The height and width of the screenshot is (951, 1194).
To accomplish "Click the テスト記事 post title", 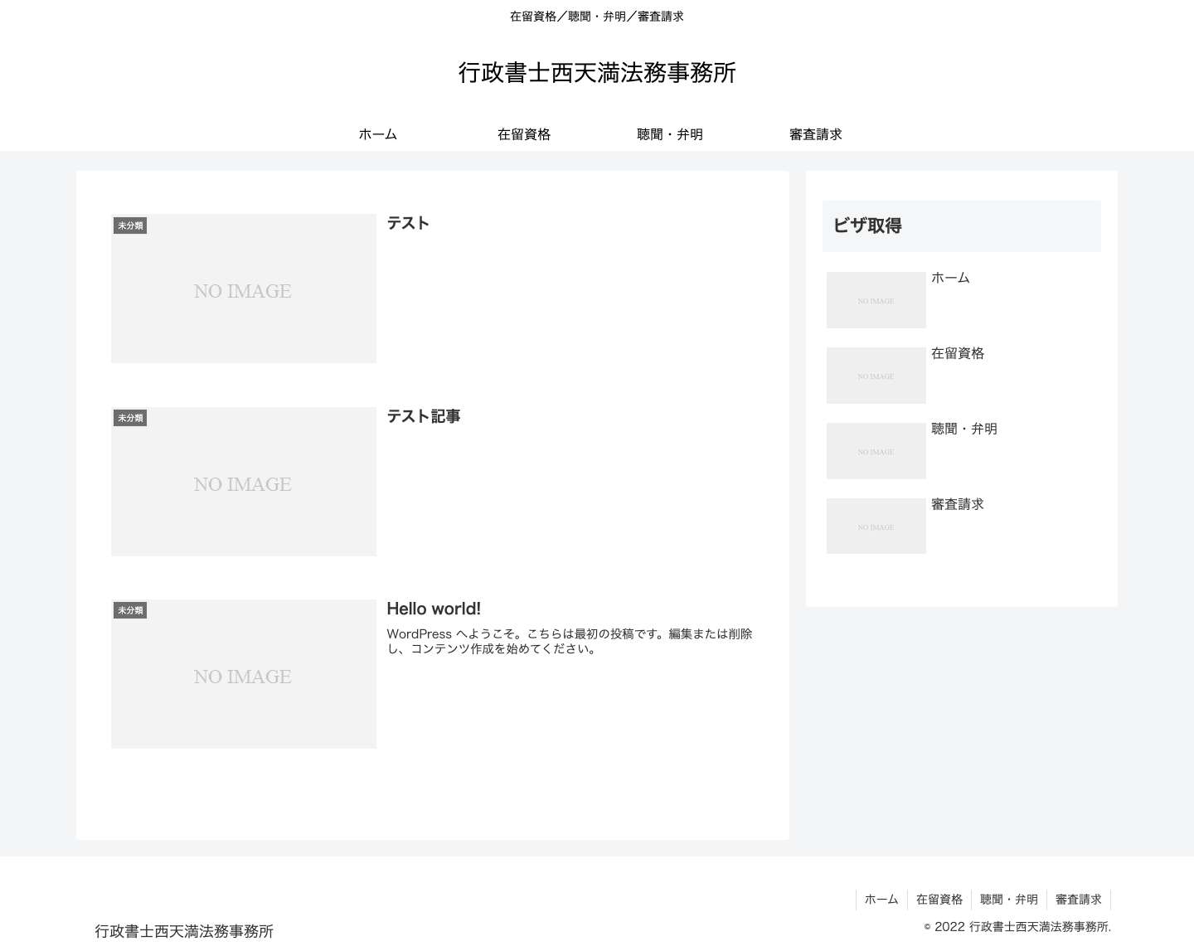I will pyautogui.click(x=424, y=417).
